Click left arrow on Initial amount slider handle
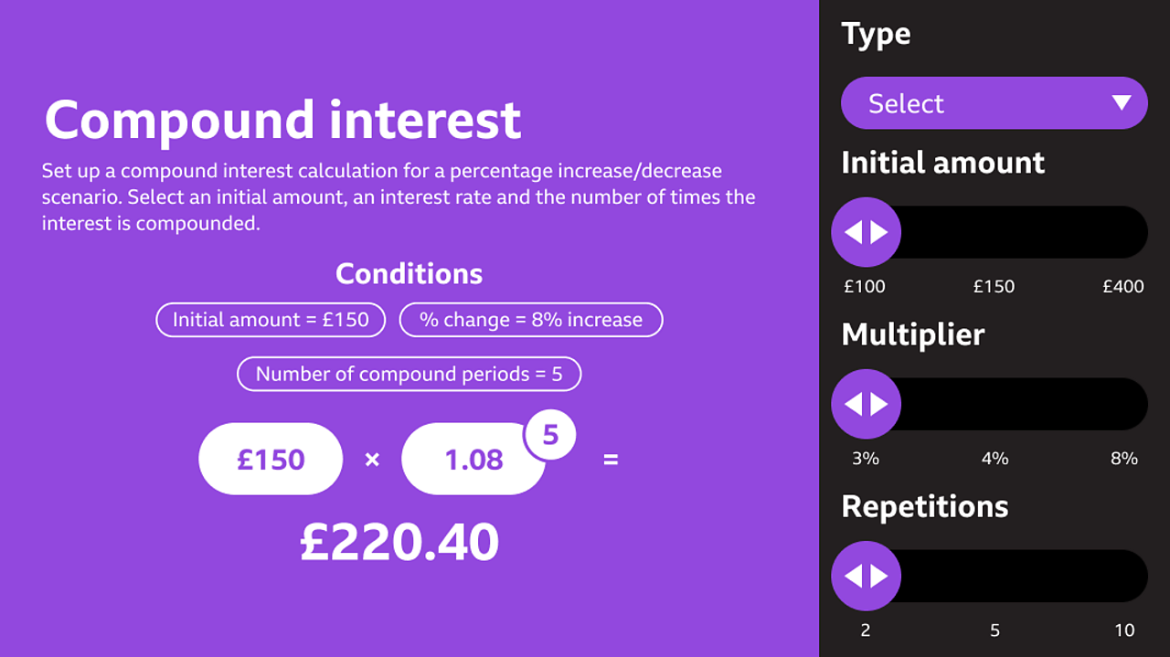 pos(853,232)
